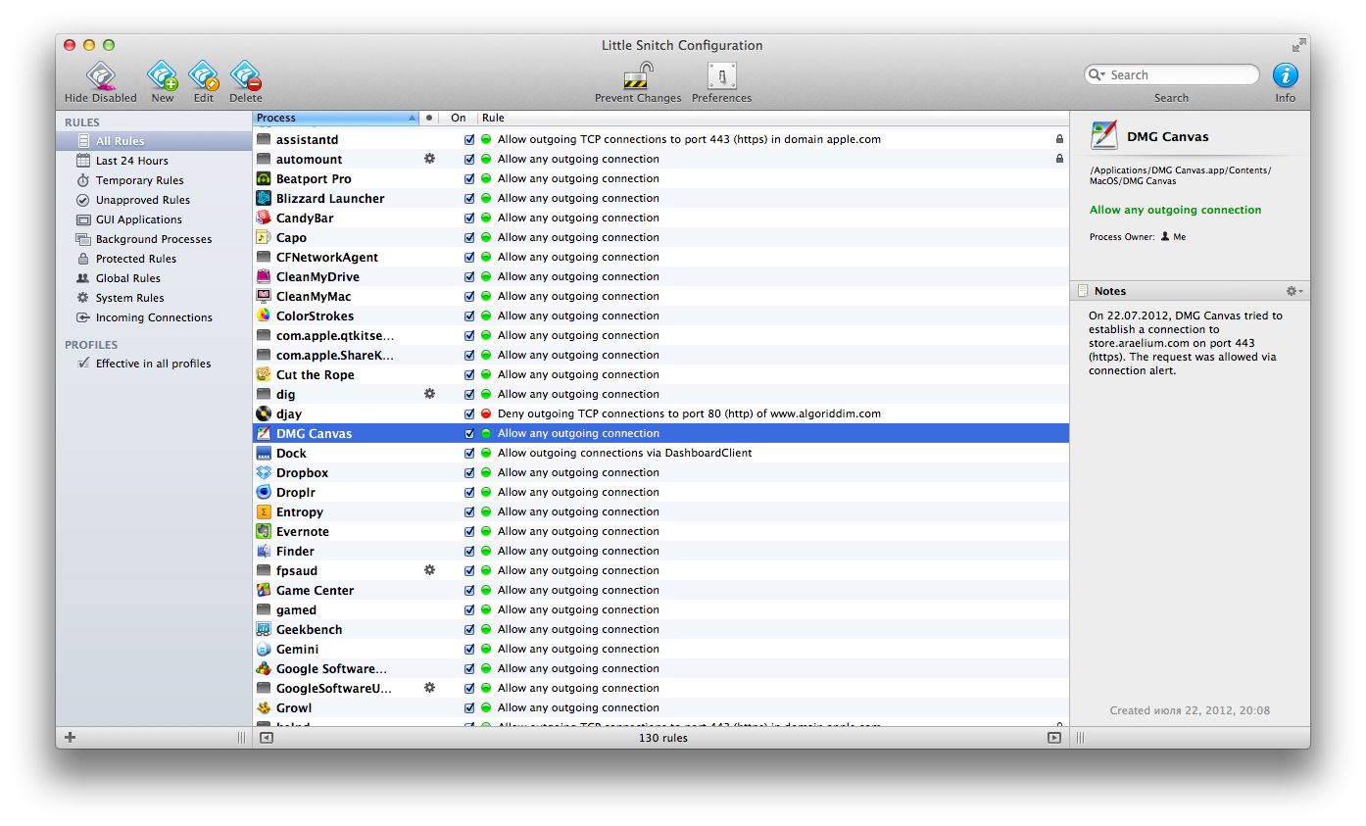Delete the selected rule via toolbar

pos(245,75)
